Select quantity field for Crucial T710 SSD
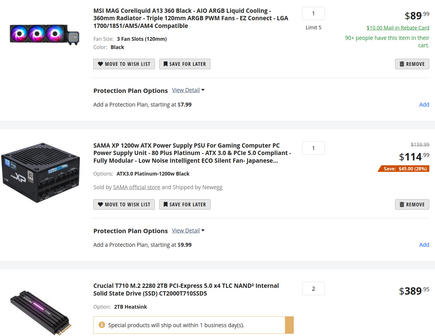The height and width of the screenshot is (336, 435). coord(313,289)
